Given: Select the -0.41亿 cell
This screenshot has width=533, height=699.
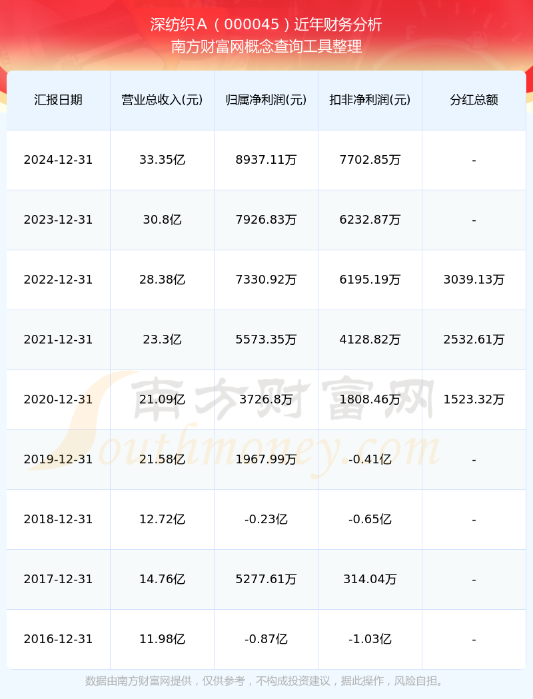Looking at the screenshot, I should tap(370, 459).
